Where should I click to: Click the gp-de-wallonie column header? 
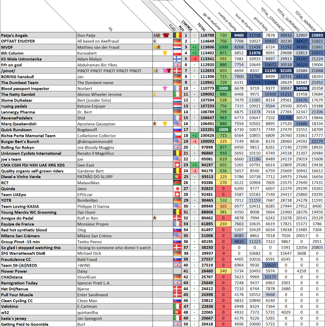[x=212, y=21]
